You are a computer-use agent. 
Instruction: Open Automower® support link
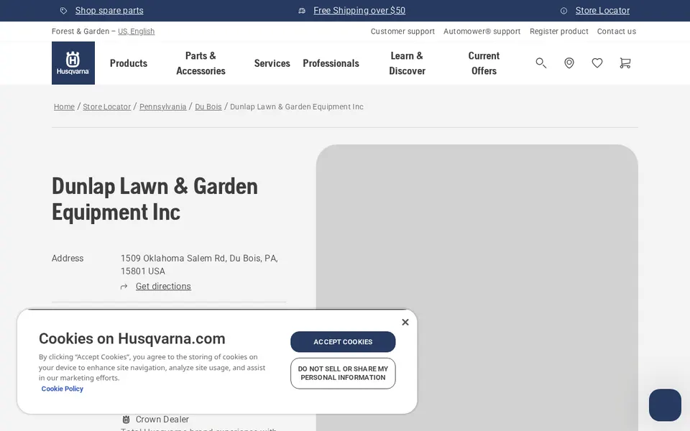click(482, 31)
